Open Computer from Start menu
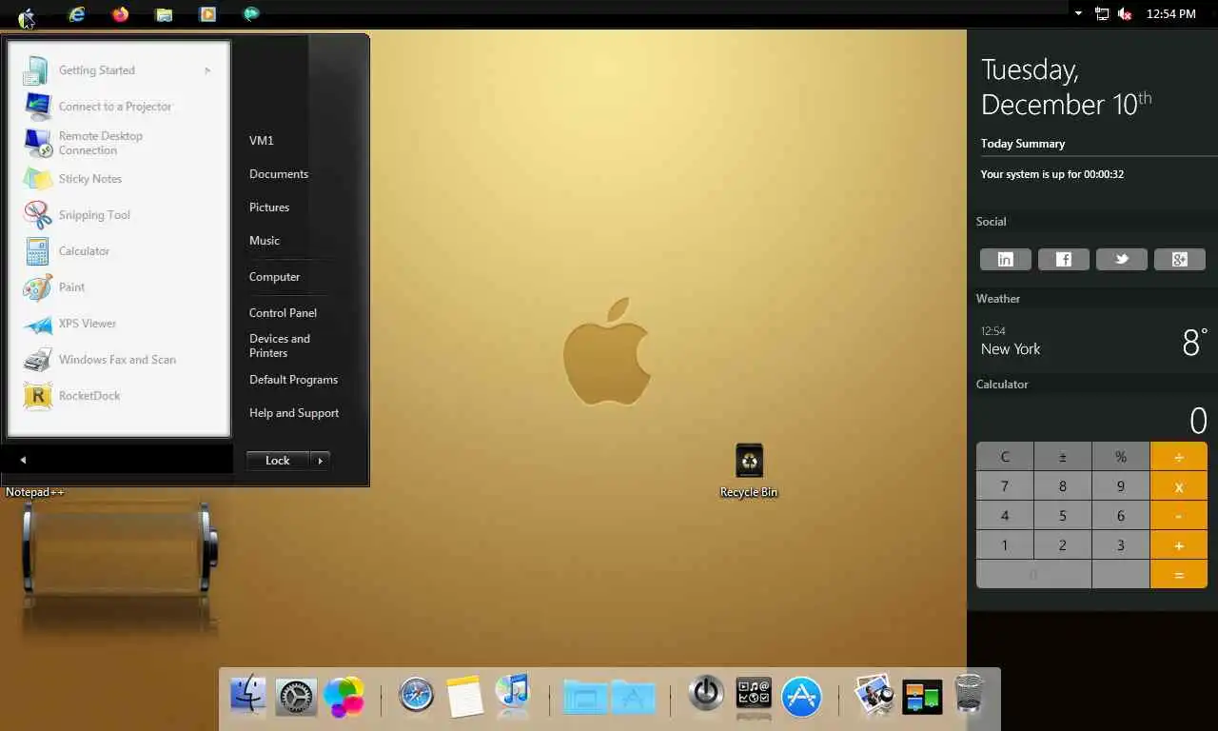This screenshot has height=731, width=1218. click(x=274, y=277)
